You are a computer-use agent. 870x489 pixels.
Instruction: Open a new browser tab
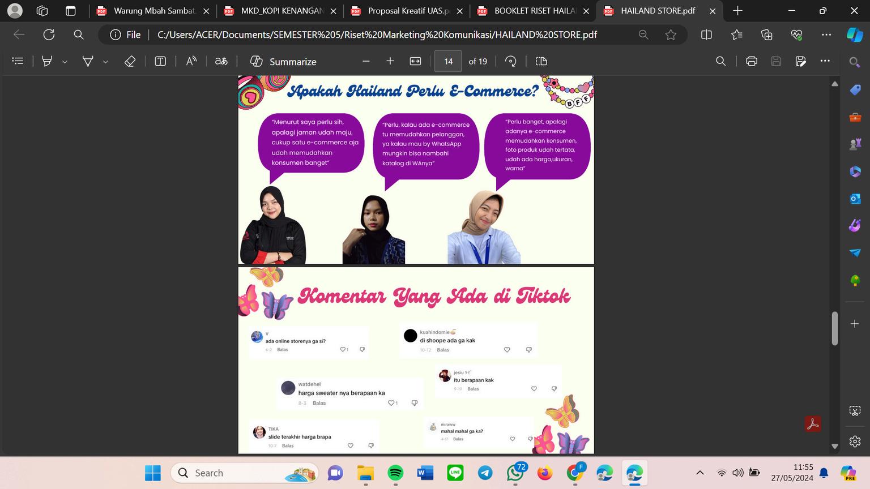coord(737,11)
